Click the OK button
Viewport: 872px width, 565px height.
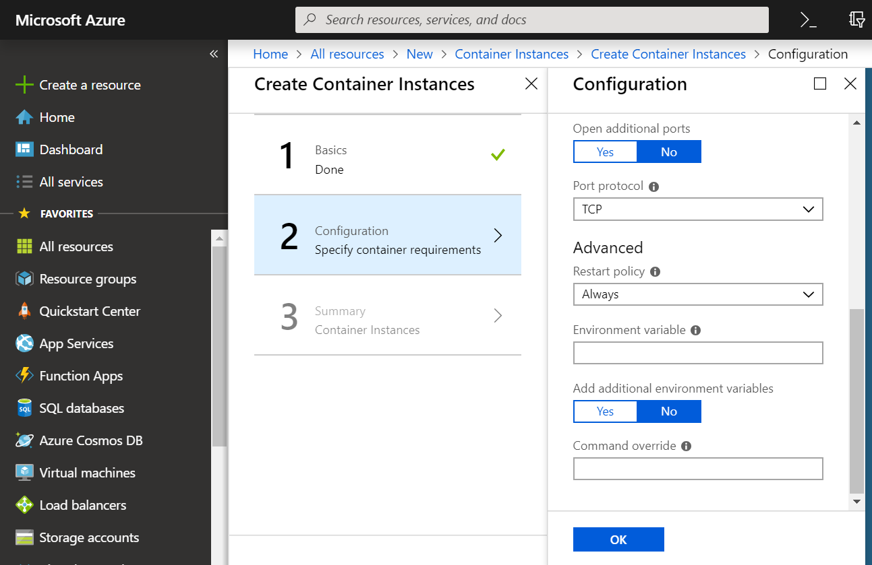pyautogui.click(x=618, y=539)
